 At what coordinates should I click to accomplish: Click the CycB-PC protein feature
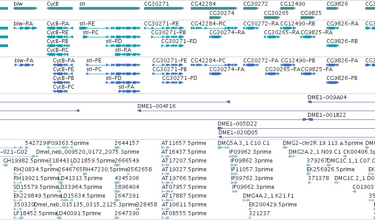coord(60,91)
